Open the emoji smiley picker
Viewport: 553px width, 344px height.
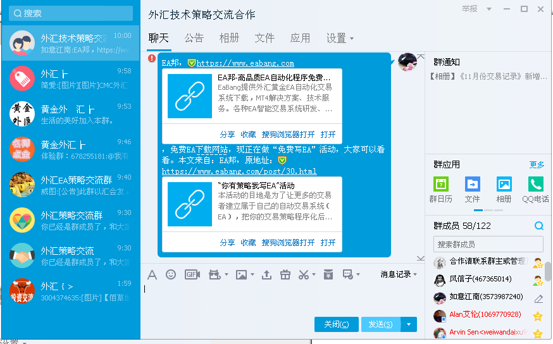coord(171,274)
